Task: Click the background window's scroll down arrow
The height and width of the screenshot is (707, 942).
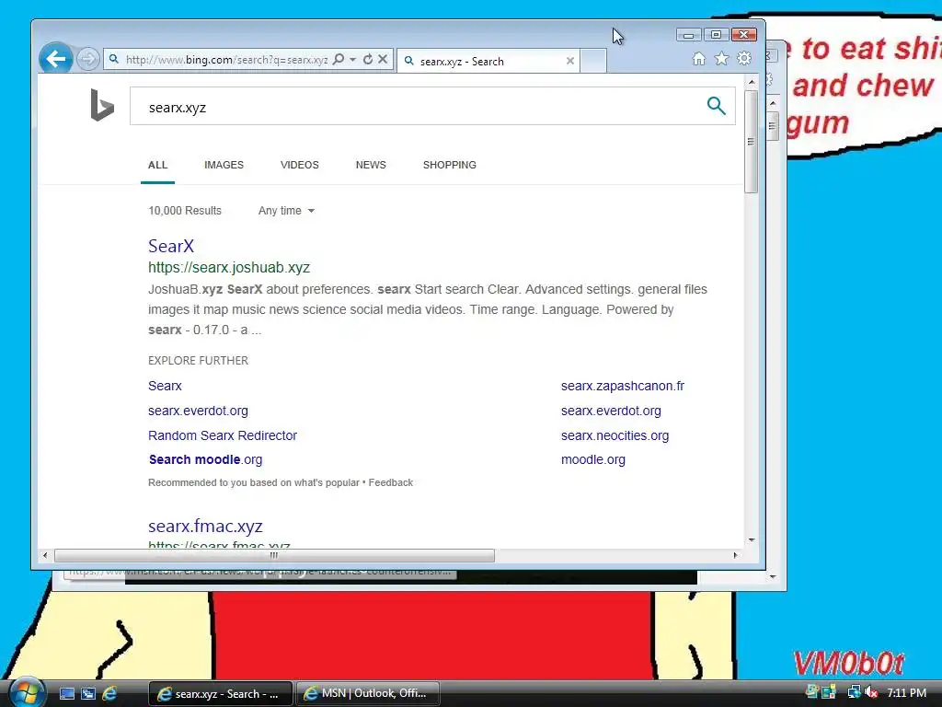Action: point(773,576)
